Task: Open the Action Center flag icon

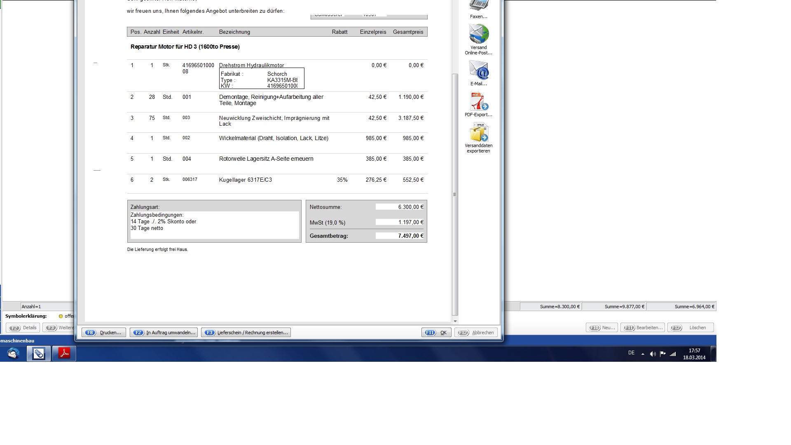Action: (662, 354)
